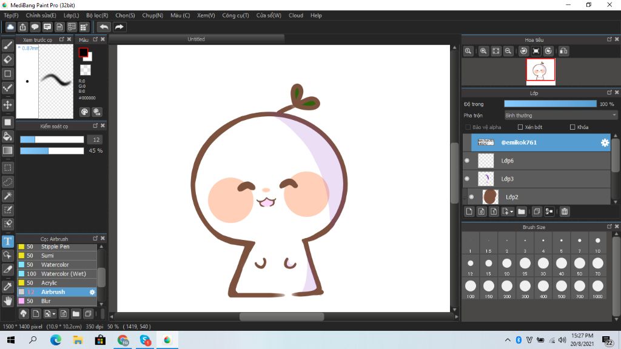
Task: Zoom in using the navigator magnifier
Action: click(x=483, y=52)
